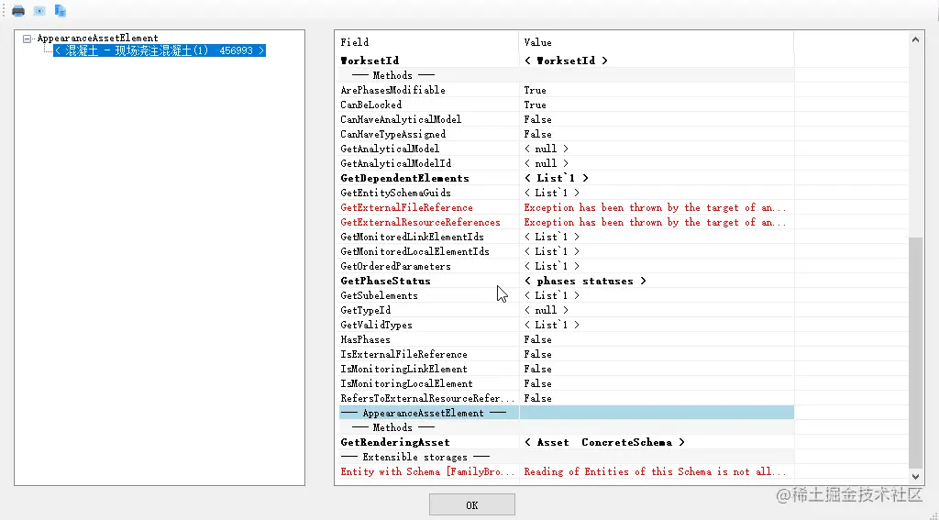
Task: Click the Print icon in toolbar
Action: pos(18,11)
